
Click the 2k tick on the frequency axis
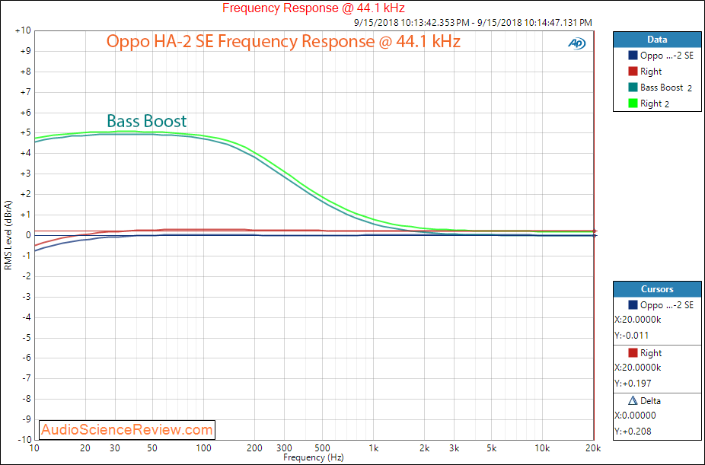coord(424,448)
